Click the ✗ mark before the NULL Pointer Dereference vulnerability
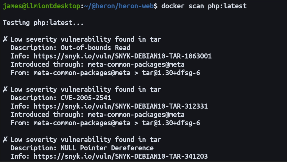The height and width of the screenshot is (162, 287). pos(5,139)
